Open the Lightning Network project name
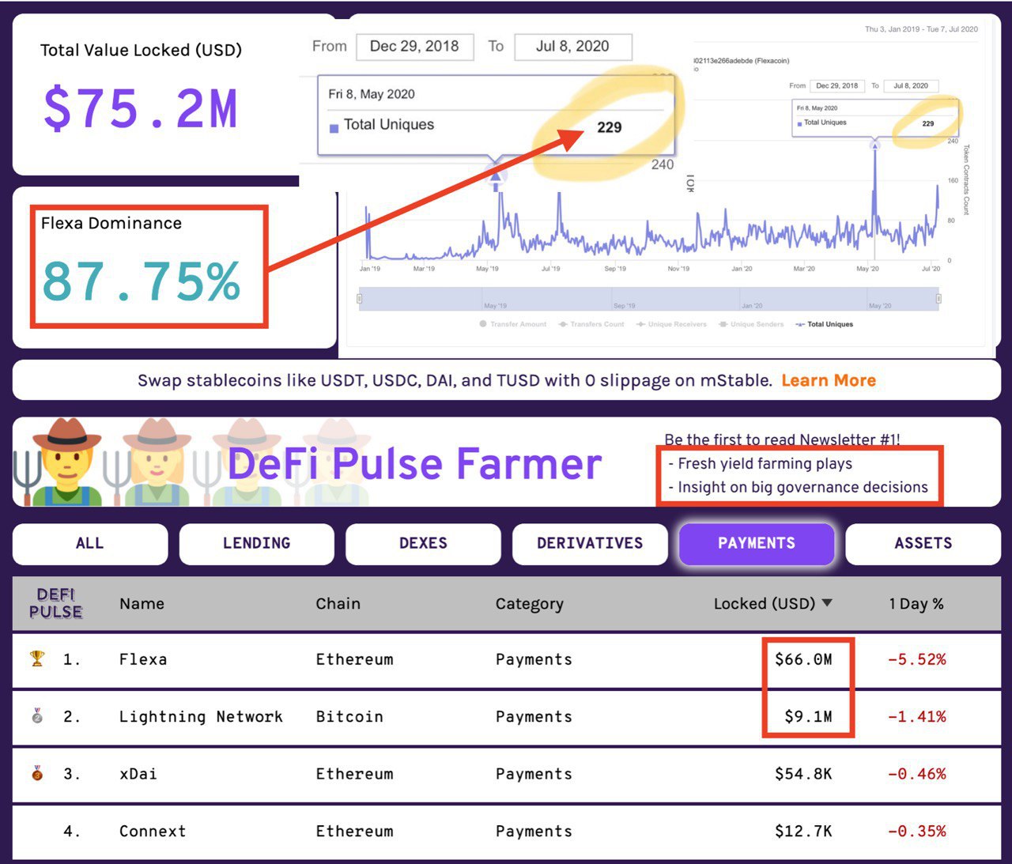 click(x=201, y=717)
